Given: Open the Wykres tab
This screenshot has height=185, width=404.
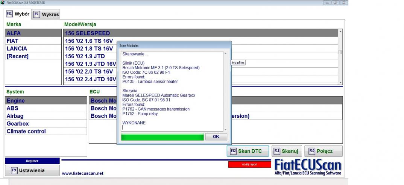Looking at the screenshot, I should pyautogui.click(x=46, y=14).
